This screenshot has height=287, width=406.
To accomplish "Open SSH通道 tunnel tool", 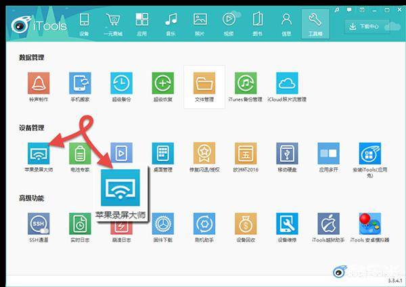I will (39, 224).
